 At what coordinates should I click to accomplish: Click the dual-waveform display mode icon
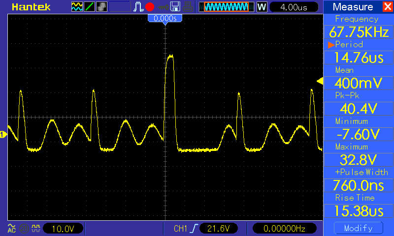tap(77, 7)
